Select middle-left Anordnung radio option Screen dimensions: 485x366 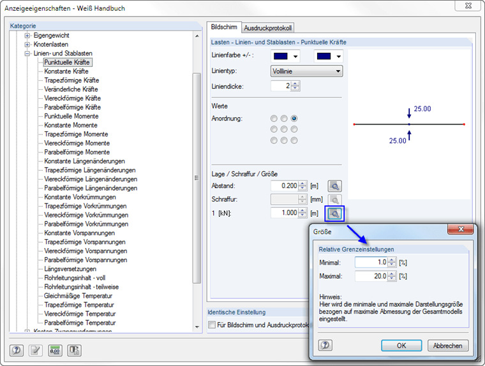coord(274,129)
